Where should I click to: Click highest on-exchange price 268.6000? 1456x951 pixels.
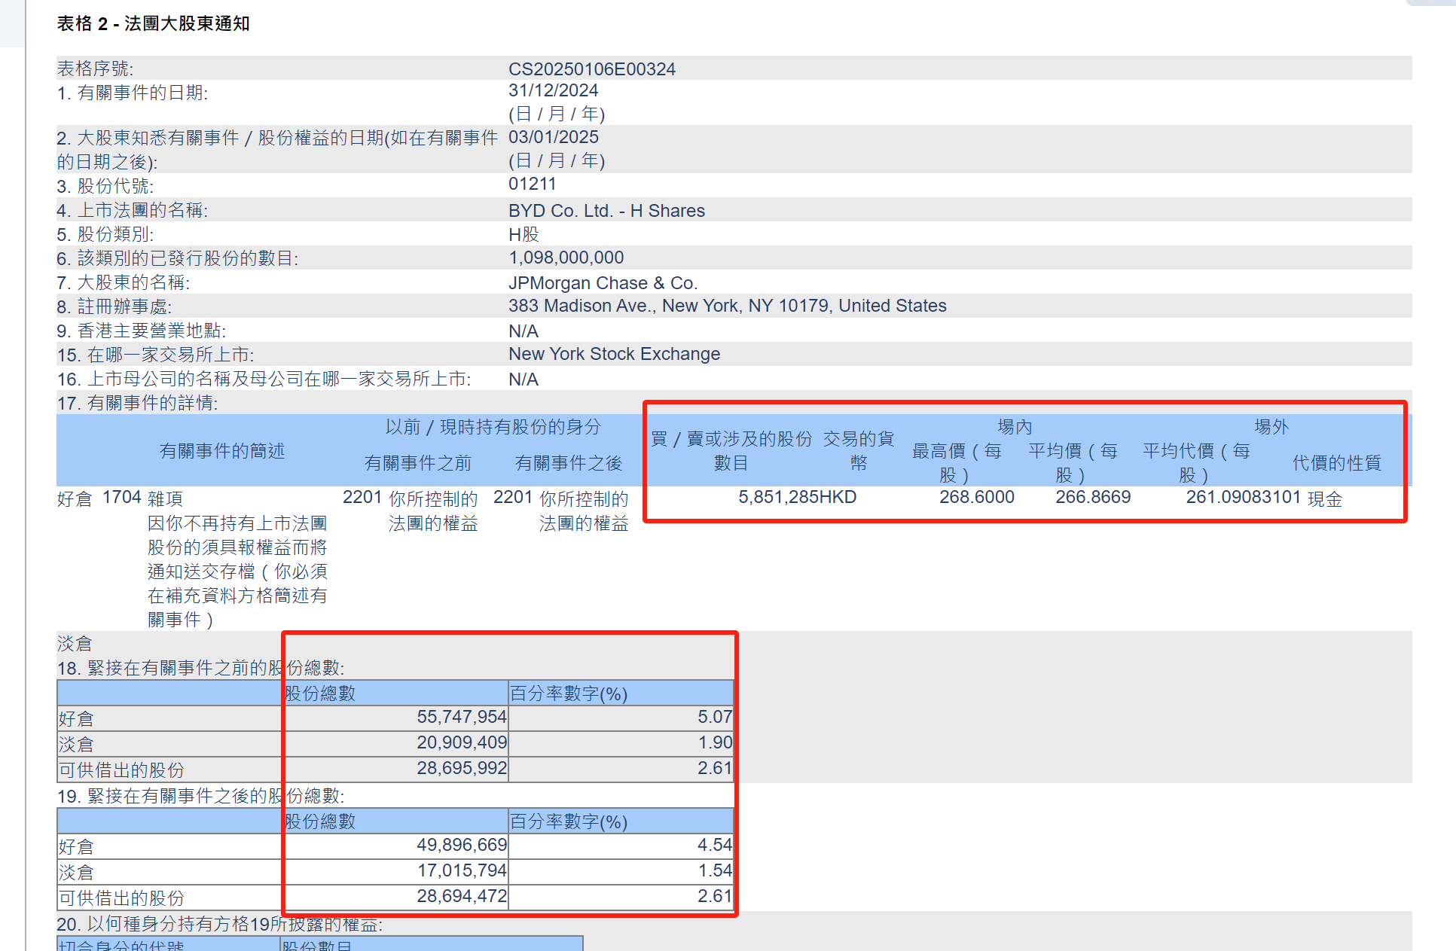[x=977, y=497]
